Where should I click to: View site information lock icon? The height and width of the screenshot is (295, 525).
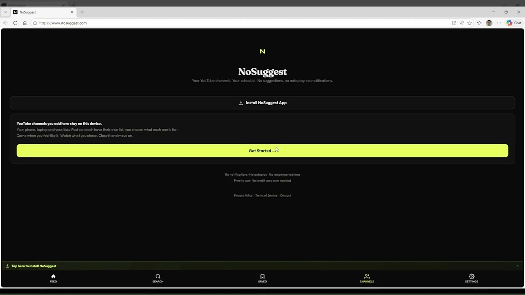tap(35, 23)
